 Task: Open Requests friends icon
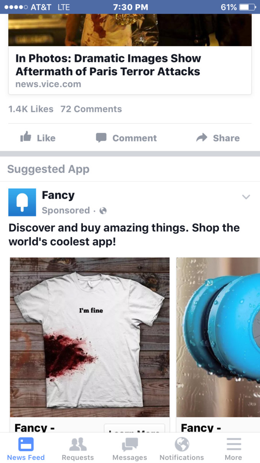pos(78,444)
